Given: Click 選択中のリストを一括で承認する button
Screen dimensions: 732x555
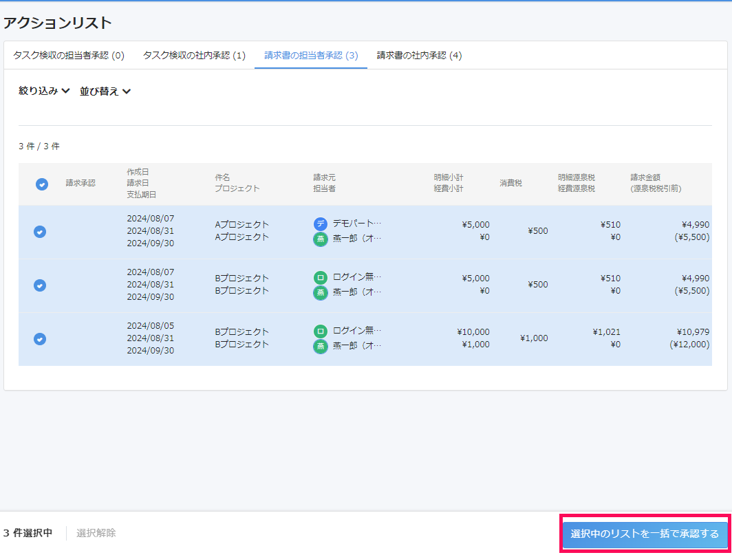Looking at the screenshot, I should click(645, 534).
